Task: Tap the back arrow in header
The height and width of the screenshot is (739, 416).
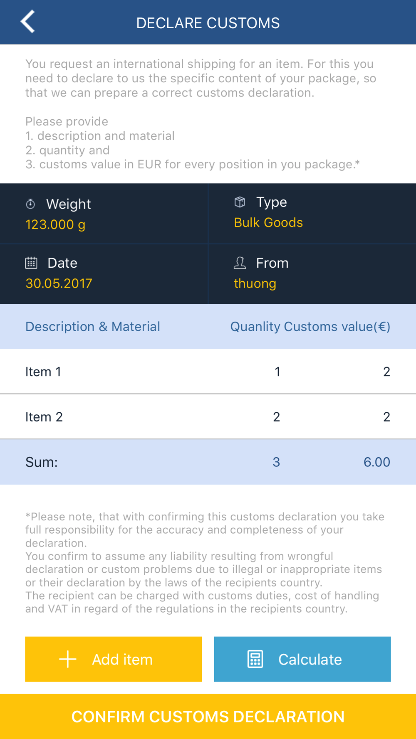Action: (x=27, y=22)
